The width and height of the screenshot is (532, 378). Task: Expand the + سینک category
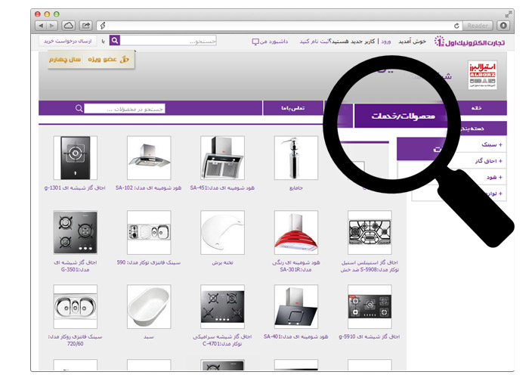(492, 145)
